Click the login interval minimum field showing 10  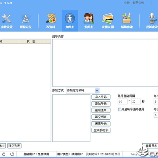tap(122, 101)
